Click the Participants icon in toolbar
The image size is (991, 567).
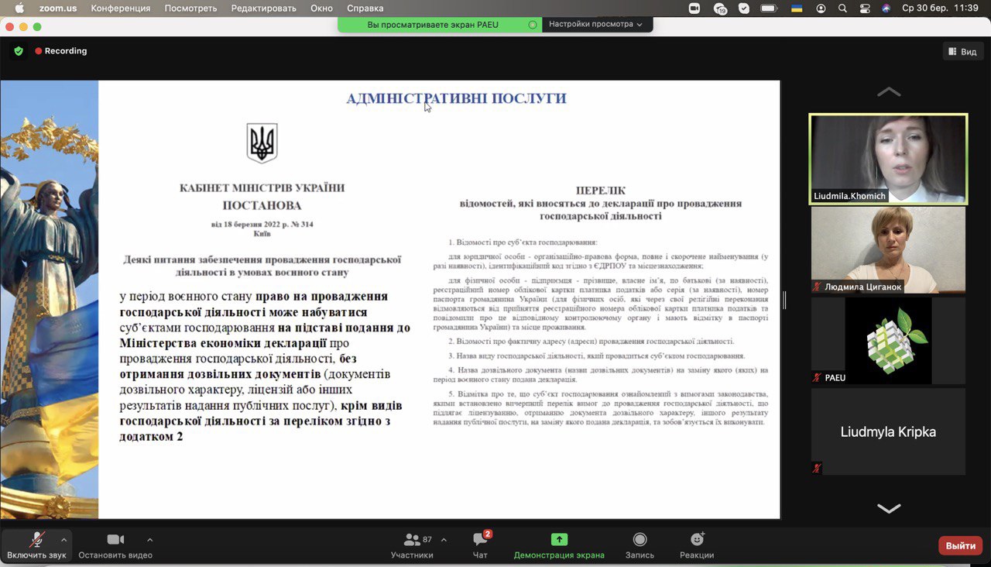point(412,540)
